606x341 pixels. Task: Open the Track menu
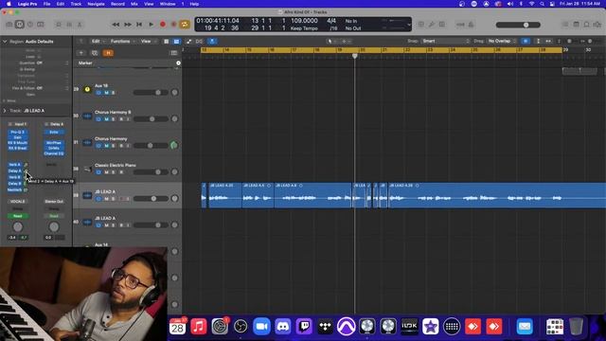coord(76,4)
